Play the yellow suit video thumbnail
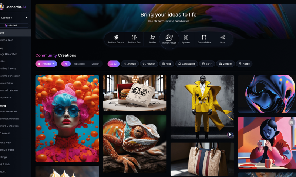 [230, 135]
